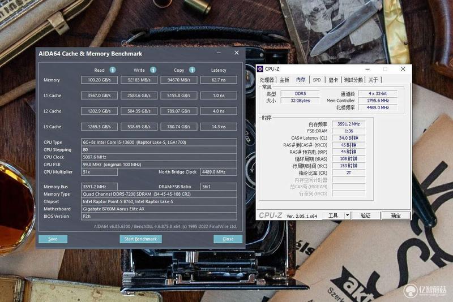The height and width of the screenshot is (302, 453).
Task: Switch to the 测试分数 tab in CPU-Z
Action: [353, 80]
